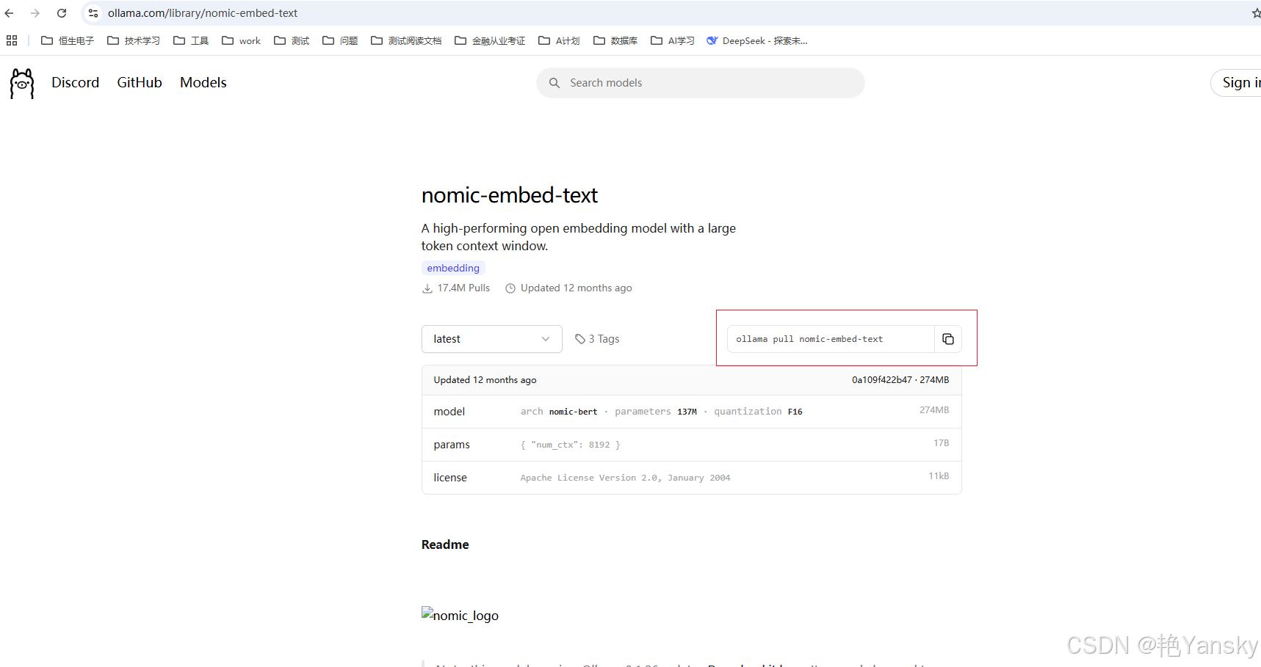Click the embedding tag badge
Viewport: 1261px width, 667px height.
tap(453, 269)
